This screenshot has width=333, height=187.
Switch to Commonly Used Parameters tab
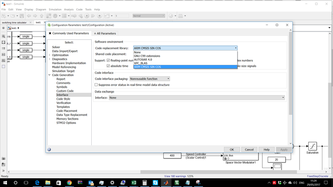coord(69,33)
